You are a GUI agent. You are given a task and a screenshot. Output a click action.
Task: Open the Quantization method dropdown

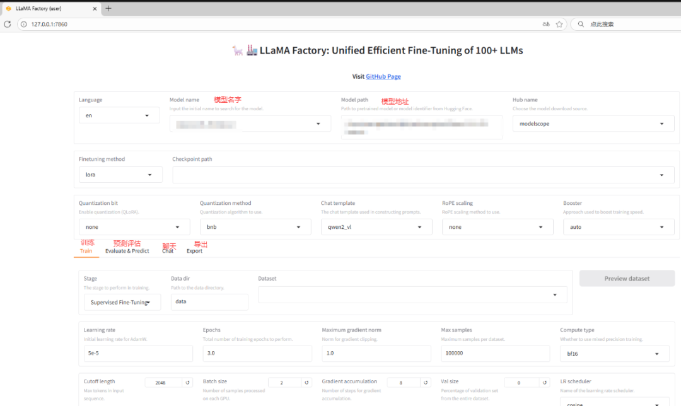click(x=255, y=227)
